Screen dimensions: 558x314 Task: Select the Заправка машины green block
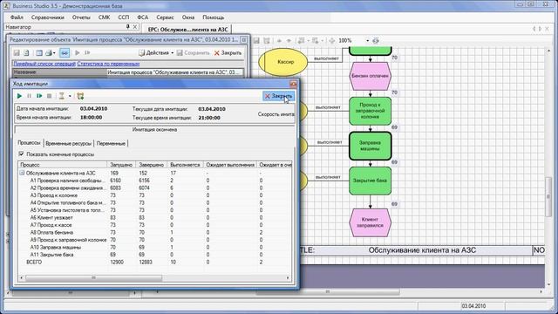[x=370, y=146]
